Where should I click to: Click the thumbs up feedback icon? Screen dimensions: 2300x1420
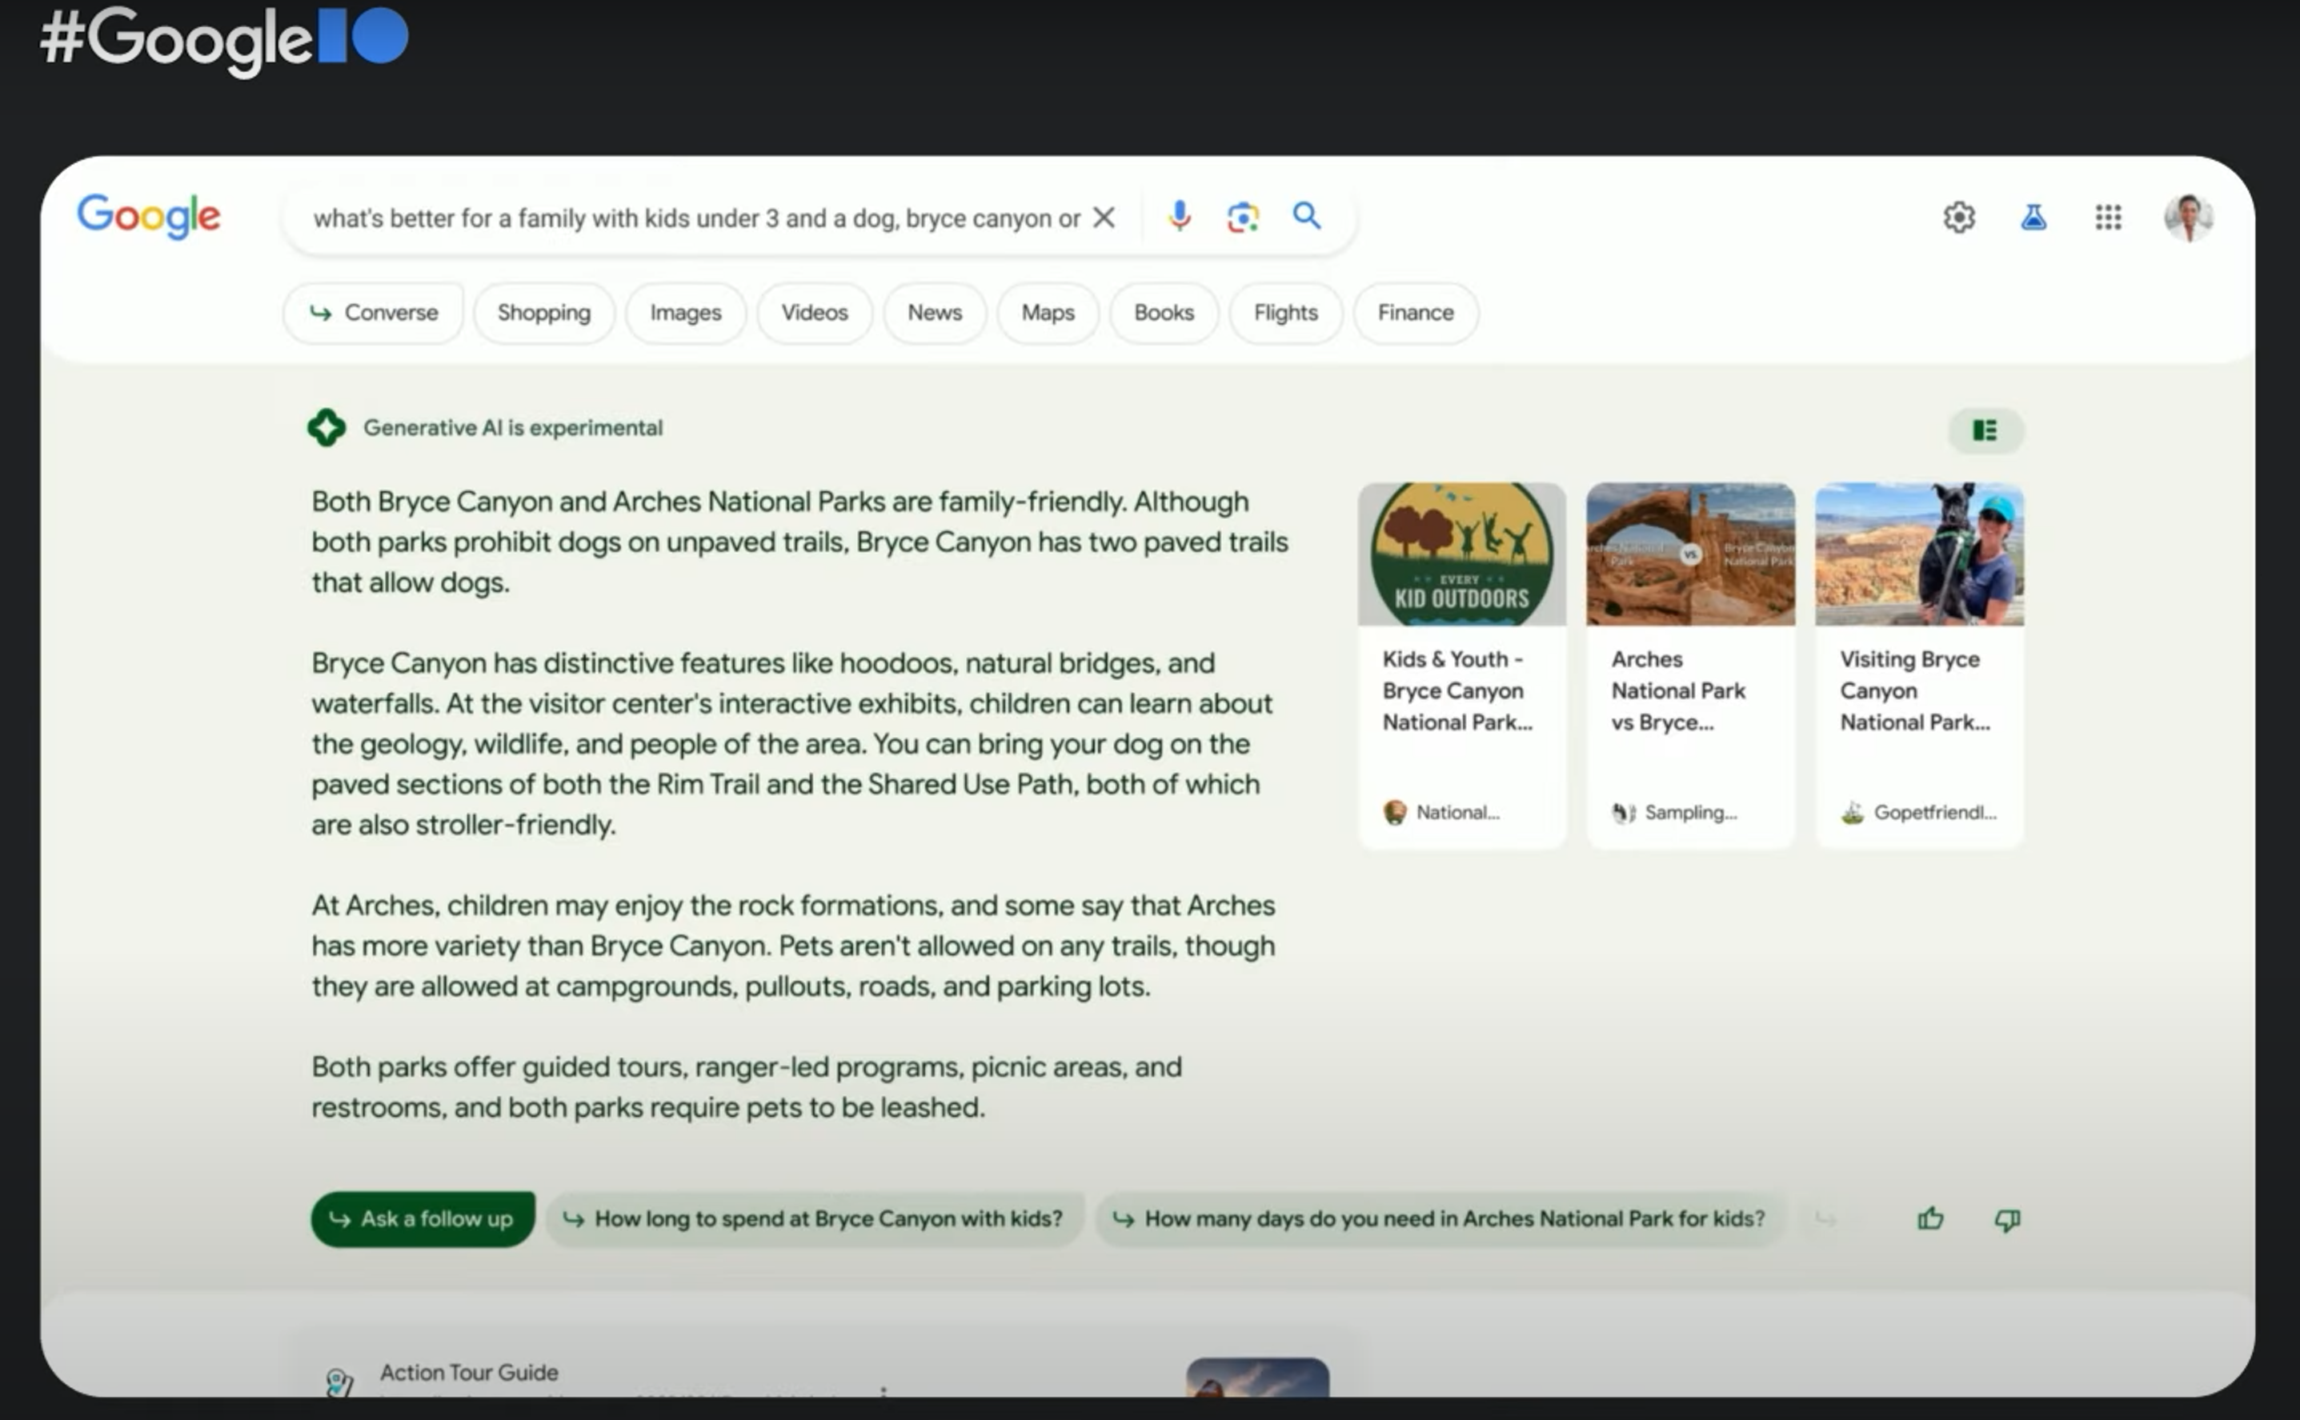[x=1929, y=1219]
